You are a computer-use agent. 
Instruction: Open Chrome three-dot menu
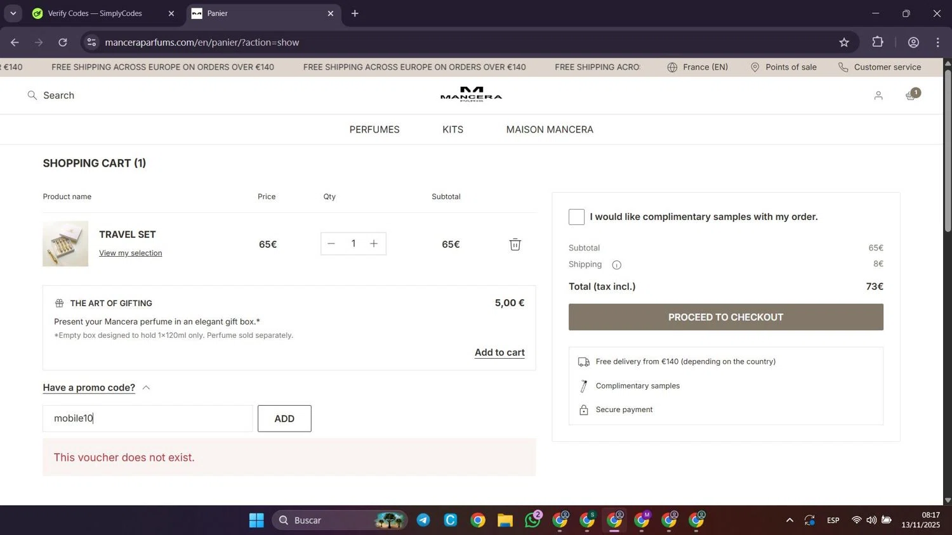tap(937, 42)
